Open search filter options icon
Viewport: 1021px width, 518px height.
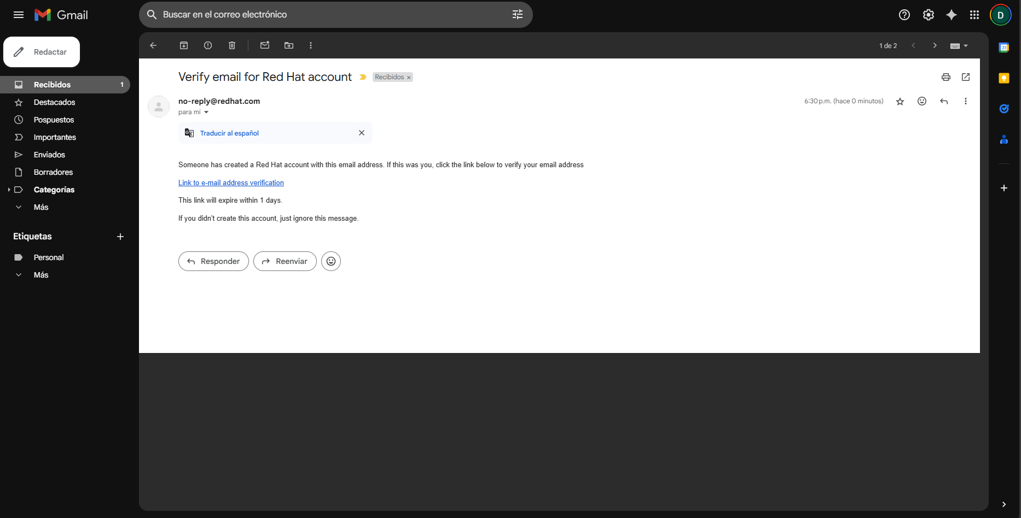(518, 15)
